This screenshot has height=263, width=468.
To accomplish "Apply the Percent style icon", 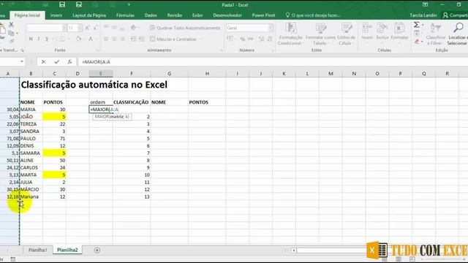I will point(242,39).
